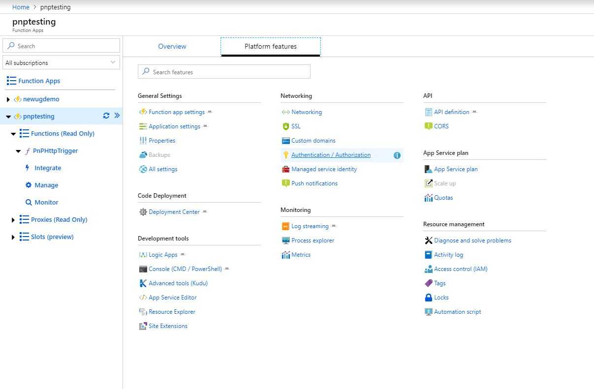
Task: Click double-chevron icon beside pnptesting
Action: (117, 116)
